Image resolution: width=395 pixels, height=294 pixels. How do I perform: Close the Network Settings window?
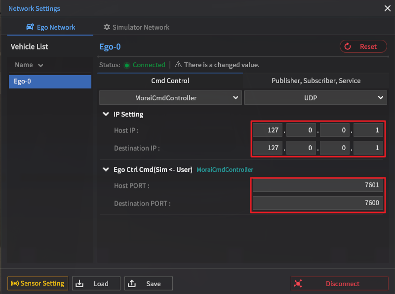point(388,8)
